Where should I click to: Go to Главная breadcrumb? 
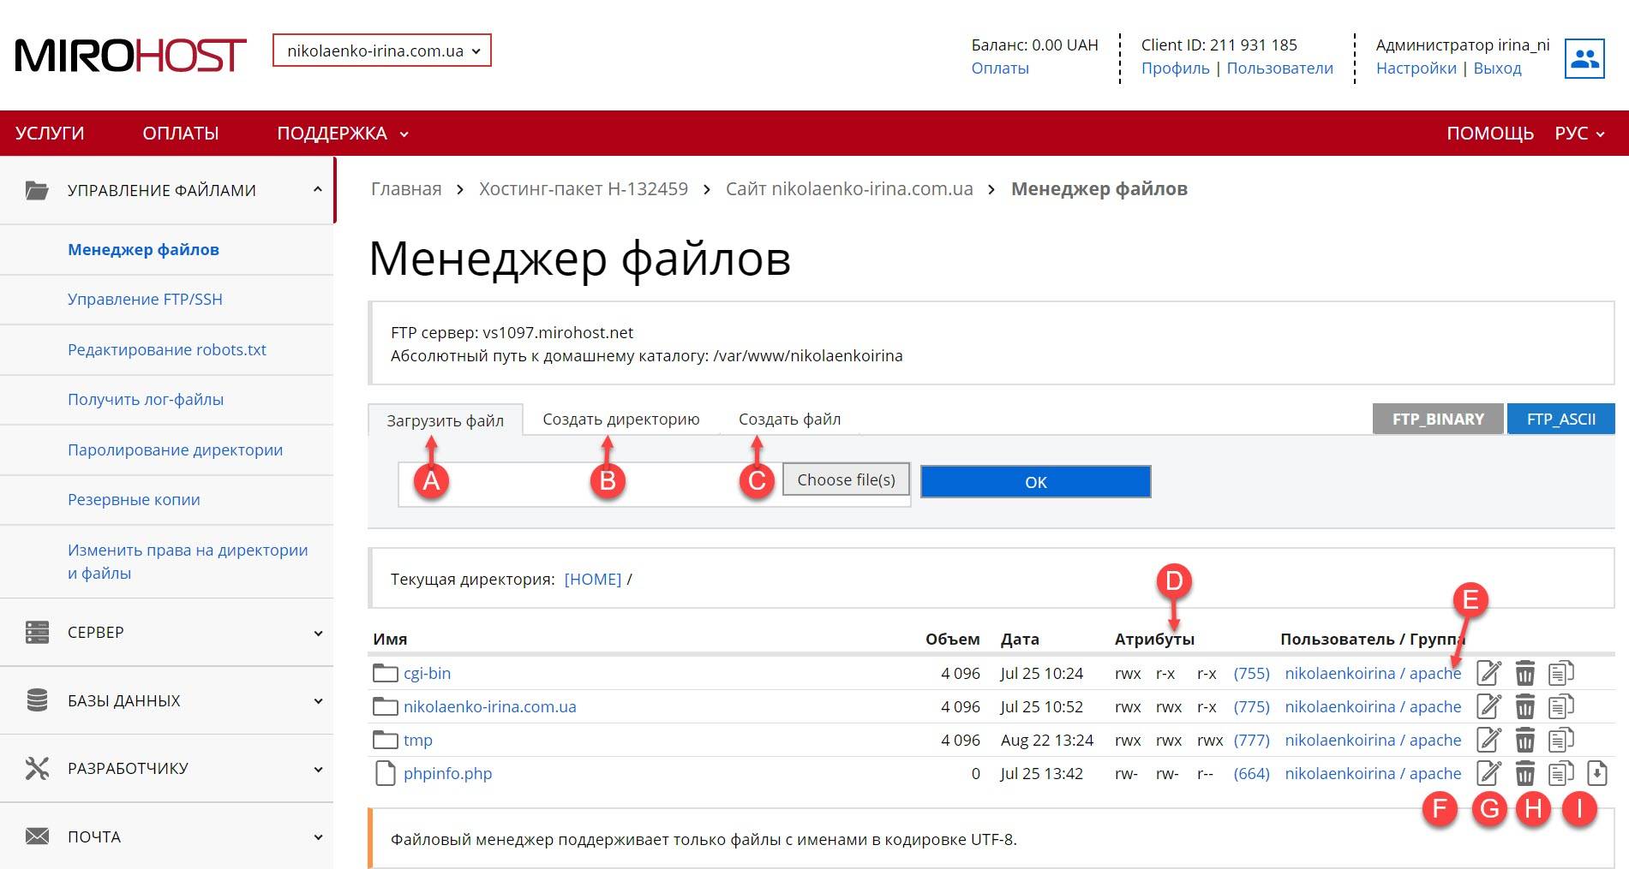pos(406,189)
